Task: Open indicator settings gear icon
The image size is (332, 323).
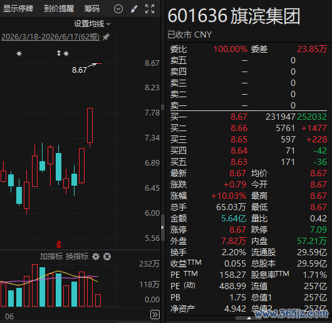Action: [x=96, y=257]
